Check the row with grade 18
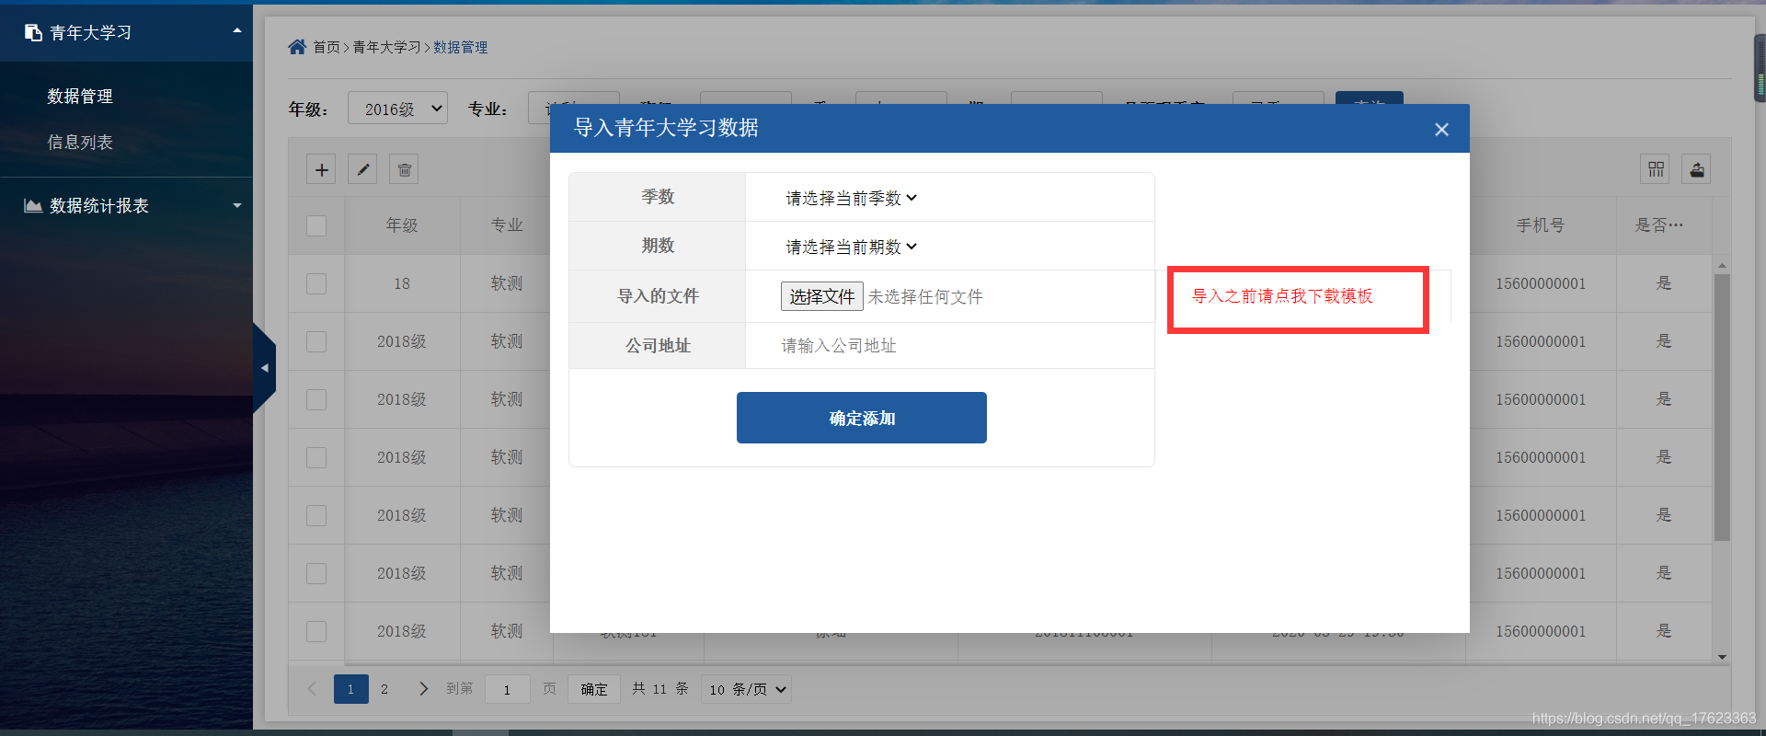The image size is (1766, 736). click(x=316, y=283)
